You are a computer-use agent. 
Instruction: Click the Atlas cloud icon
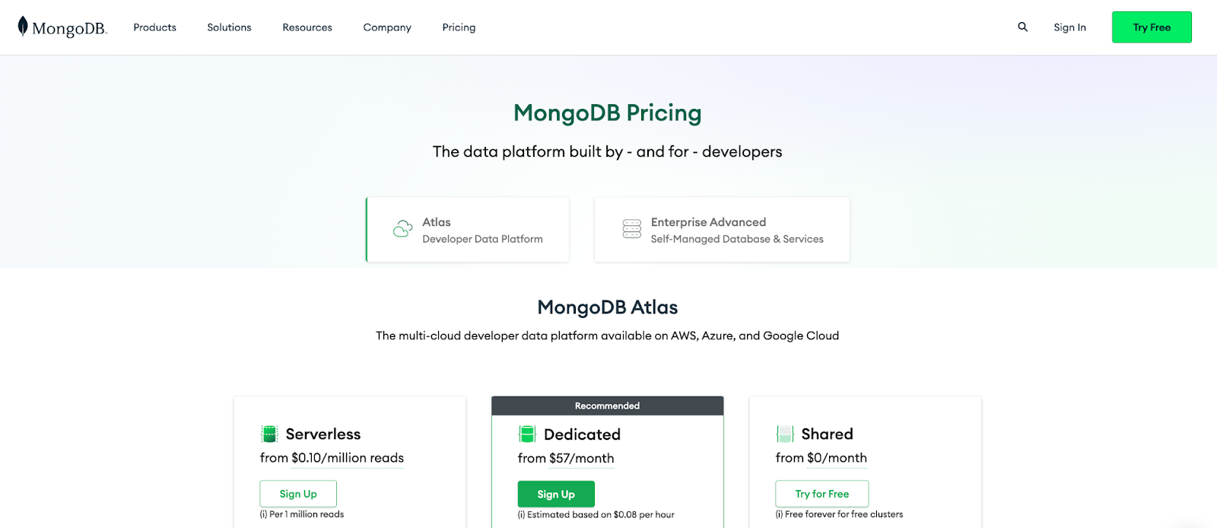[x=402, y=229]
